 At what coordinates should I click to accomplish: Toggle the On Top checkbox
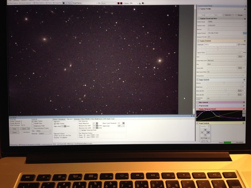click(202, 141)
